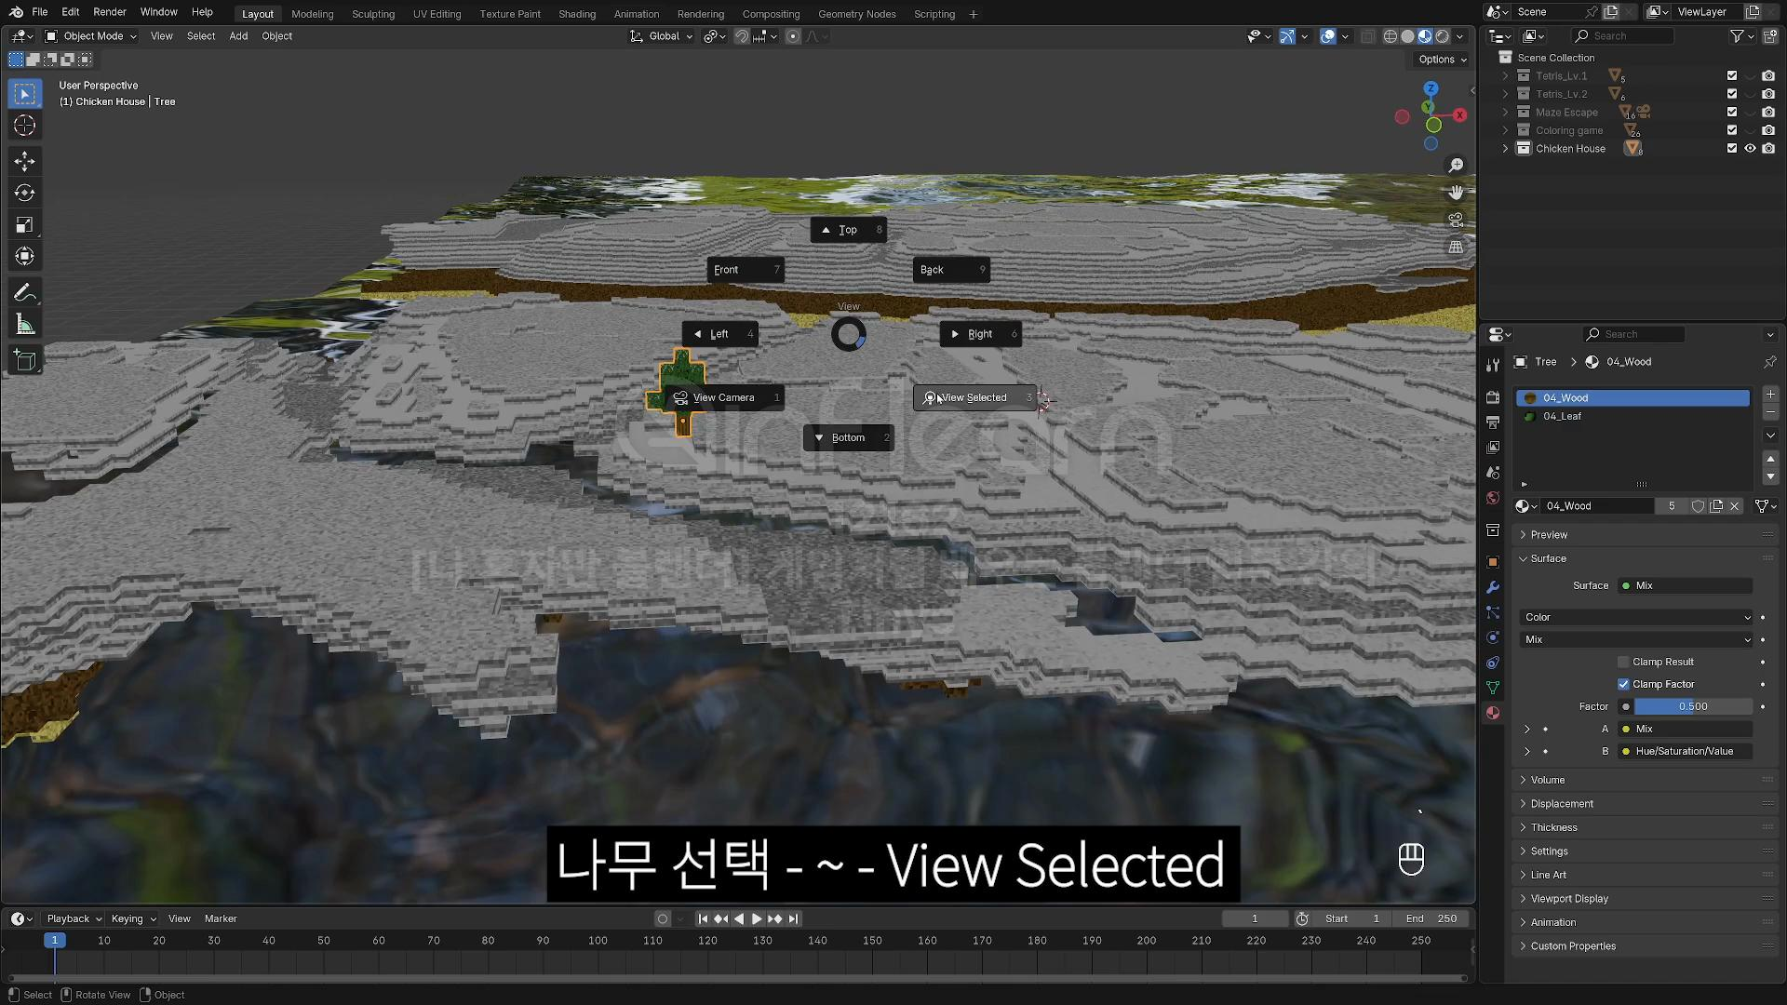Screen dimensions: 1787x1005
Task: Open the Output properties tab
Action: tap(1493, 422)
